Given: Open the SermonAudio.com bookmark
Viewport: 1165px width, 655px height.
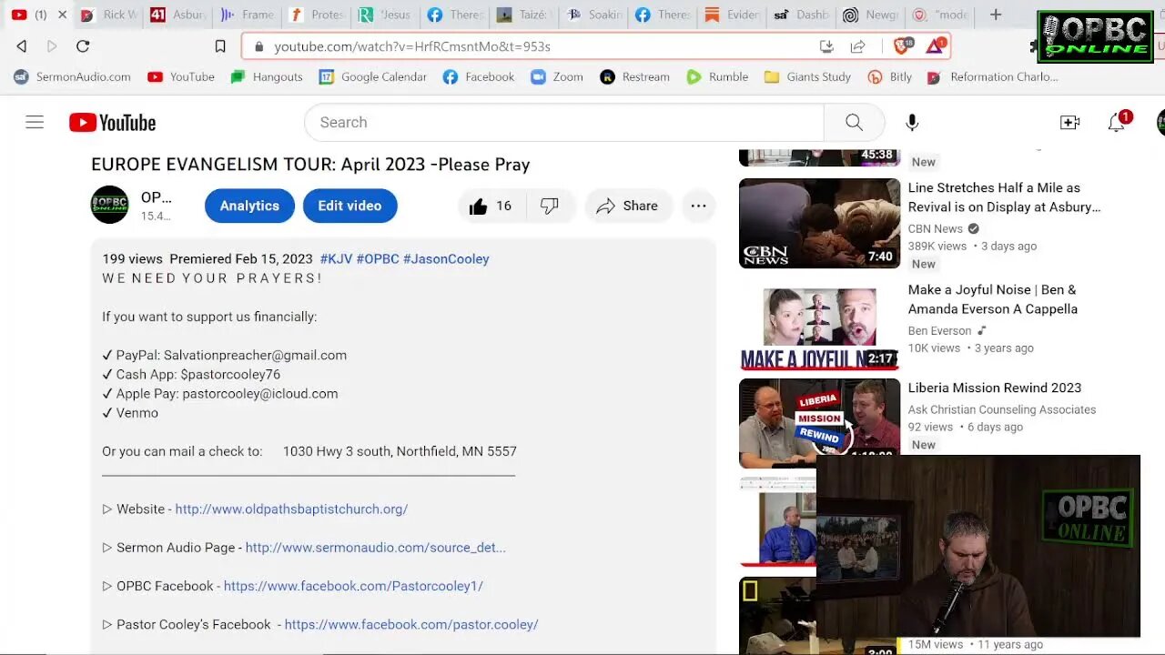Looking at the screenshot, I should click(72, 77).
